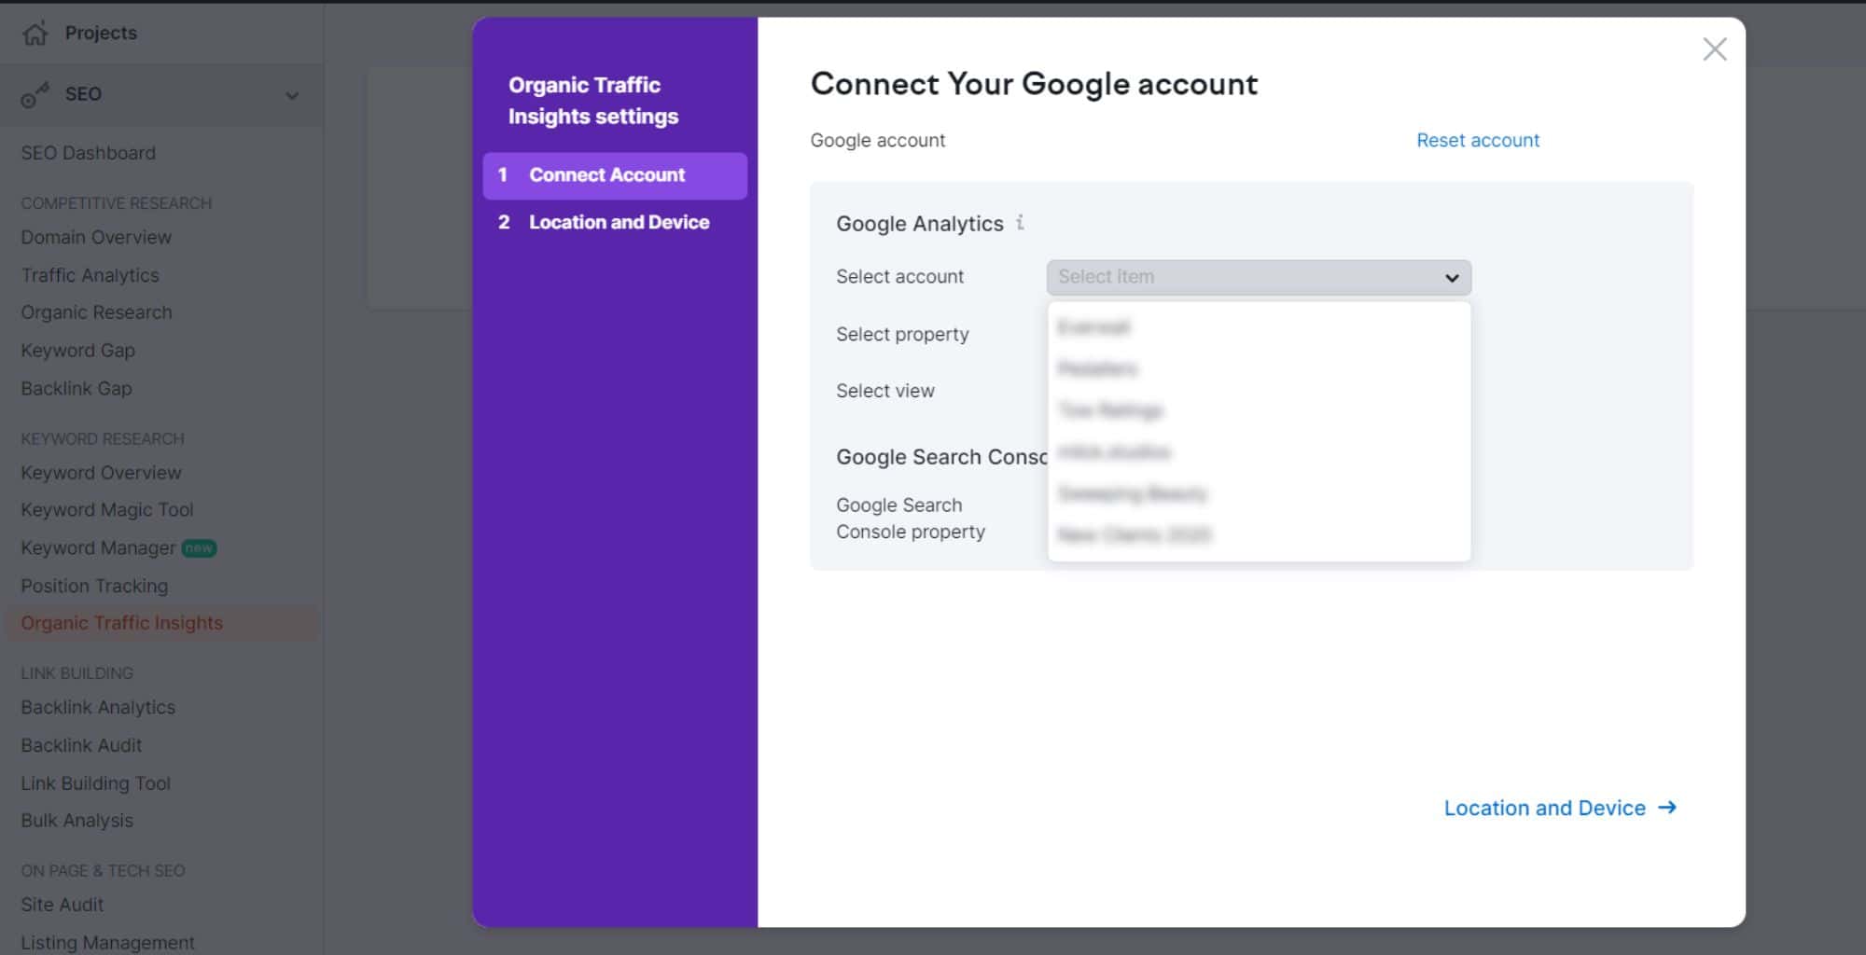Open Keyword Manager in sidebar
Viewport: 1866px width, 955px height.
(98, 548)
